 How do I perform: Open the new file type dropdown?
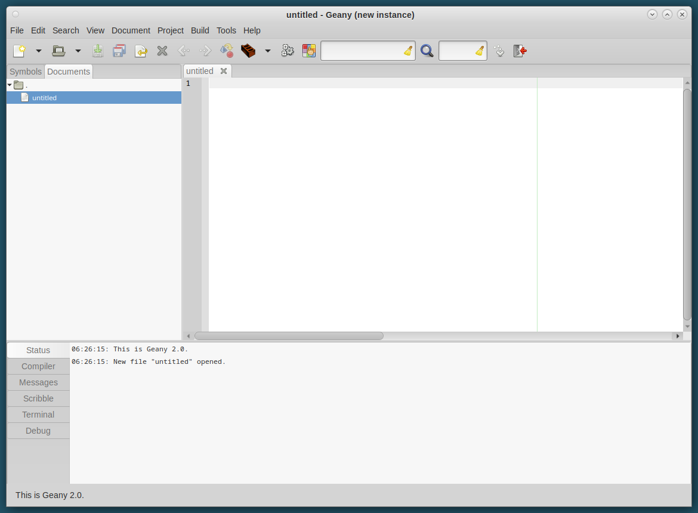[39, 51]
